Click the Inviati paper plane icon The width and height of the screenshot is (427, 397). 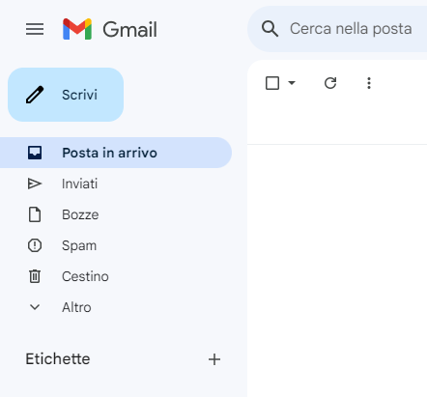click(x=35, y=184)
